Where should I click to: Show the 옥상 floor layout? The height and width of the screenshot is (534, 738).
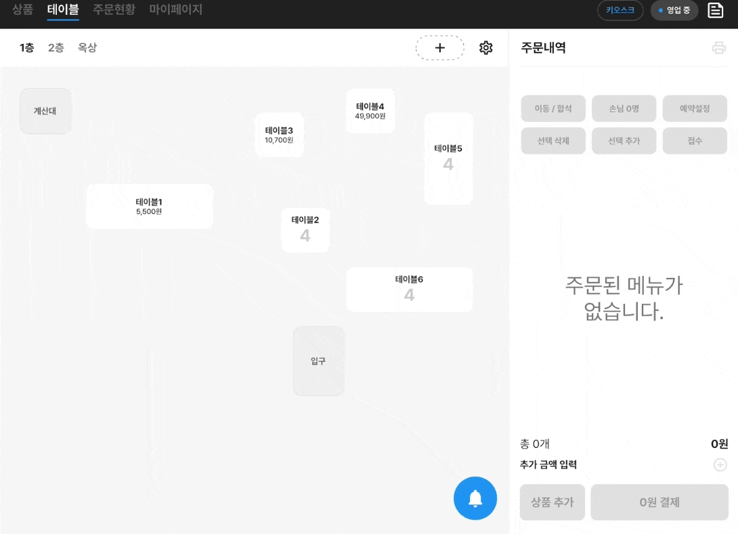click(x=87, y=48)
